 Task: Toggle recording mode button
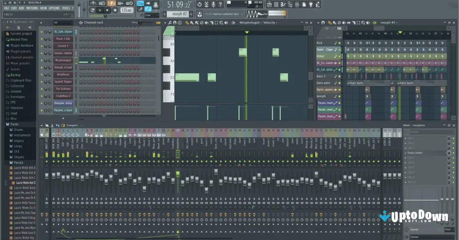tap(115, 10)
